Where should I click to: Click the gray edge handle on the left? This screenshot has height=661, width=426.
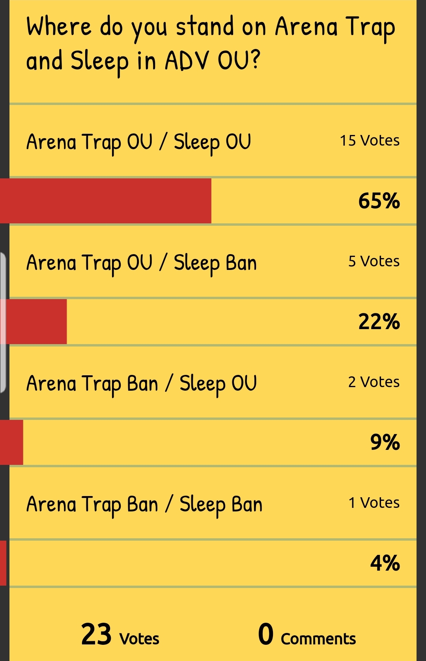(x=3, y=323)
